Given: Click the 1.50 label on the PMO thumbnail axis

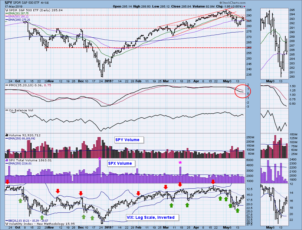Looking at the screenshot, I should click(x=293, y=86).
